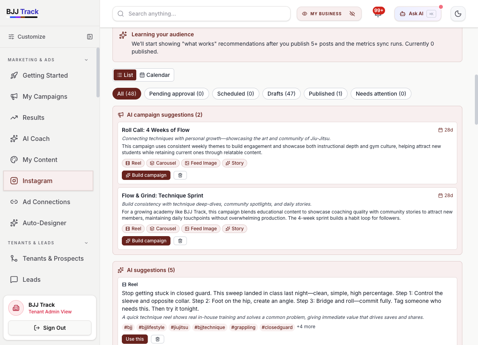The image size is (478, 345).
Task: Open My Campaigns in the sidebar
Action: [48, 96]
